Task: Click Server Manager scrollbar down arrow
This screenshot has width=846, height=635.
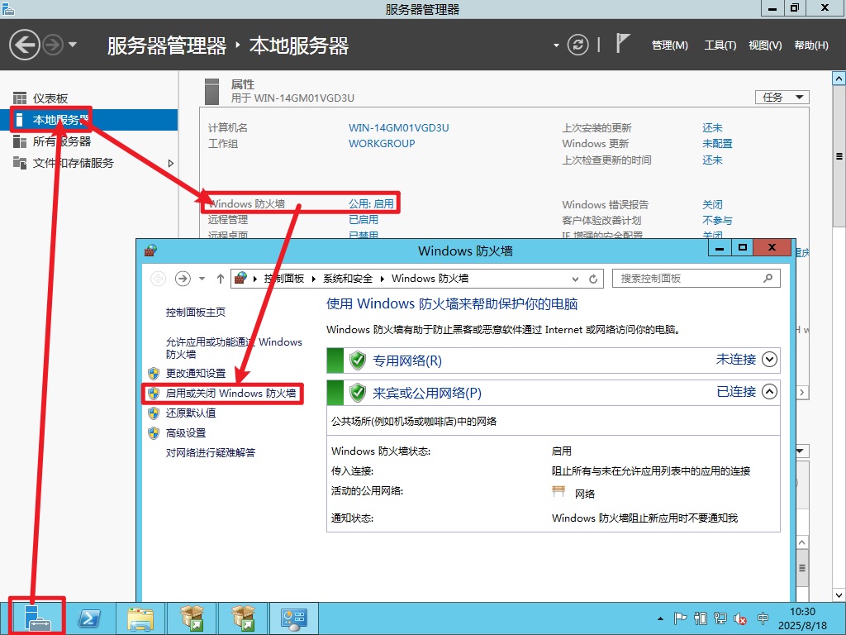Action: 839,595
